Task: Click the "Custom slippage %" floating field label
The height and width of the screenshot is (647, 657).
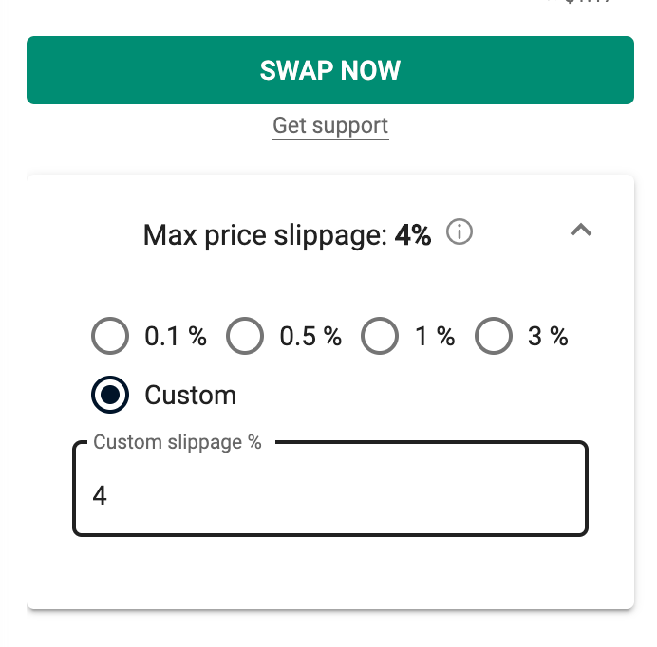Action: (x=178, y=442)
